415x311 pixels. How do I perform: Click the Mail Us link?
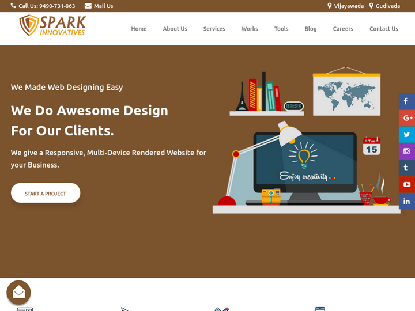[99, 6]
